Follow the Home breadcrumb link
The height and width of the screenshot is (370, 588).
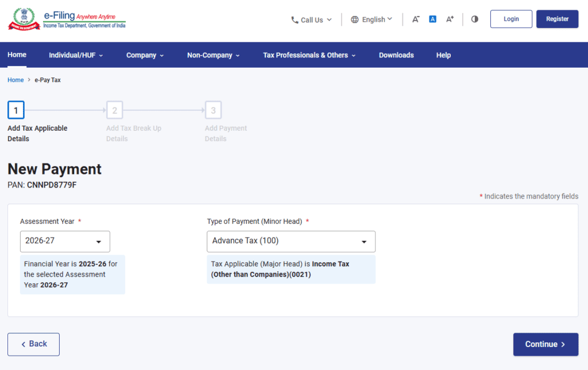(x=16, y=80)
